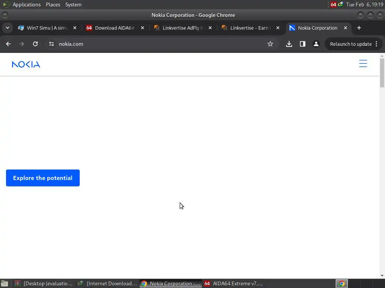Toggle the Chrome side panel
The height and width of the screenshot is (288, 385).
tap(303, 44)
